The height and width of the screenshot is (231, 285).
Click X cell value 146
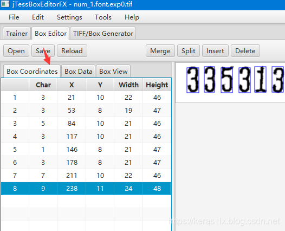coord(72,150)
